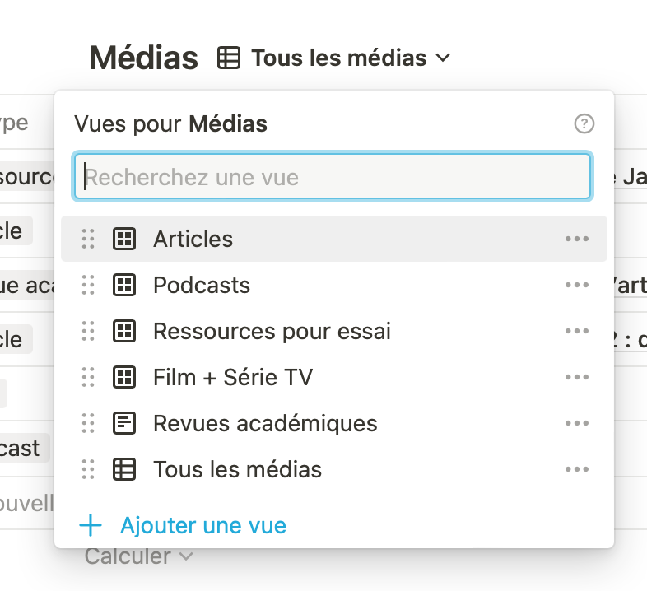Screen dimensions: 647x591
Task: Click the table icon beside Tous les médias header
Action: click(229, 58)
